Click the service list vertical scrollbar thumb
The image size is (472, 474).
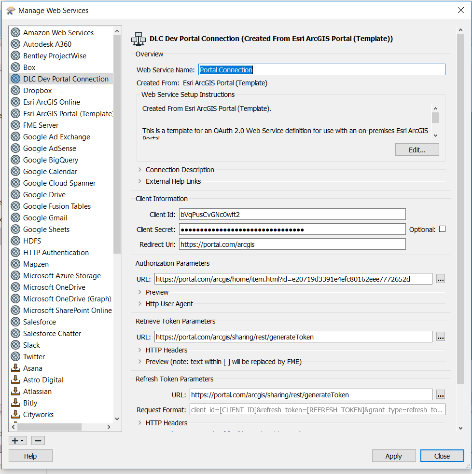pos(117,144)
